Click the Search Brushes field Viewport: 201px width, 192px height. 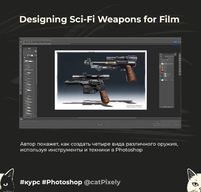[x=30, y=53]
